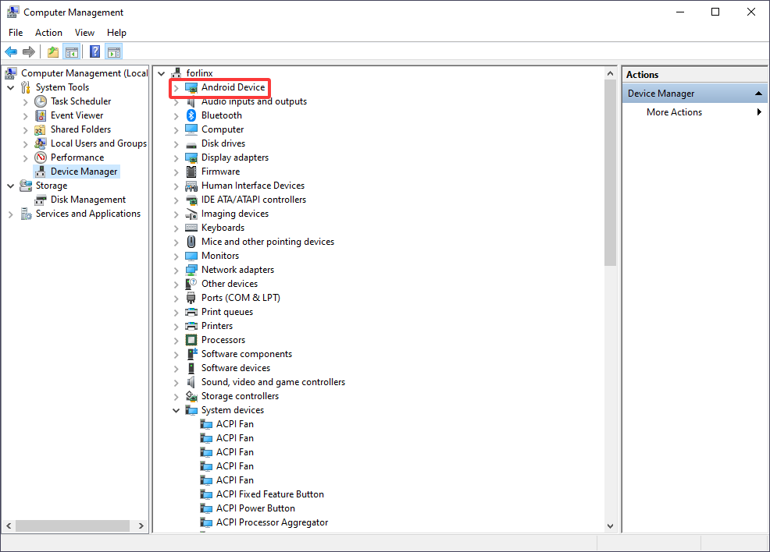Click the Local Users and Groups icon
The height and width of the screenshot is (552, 770).
(41, 143)
